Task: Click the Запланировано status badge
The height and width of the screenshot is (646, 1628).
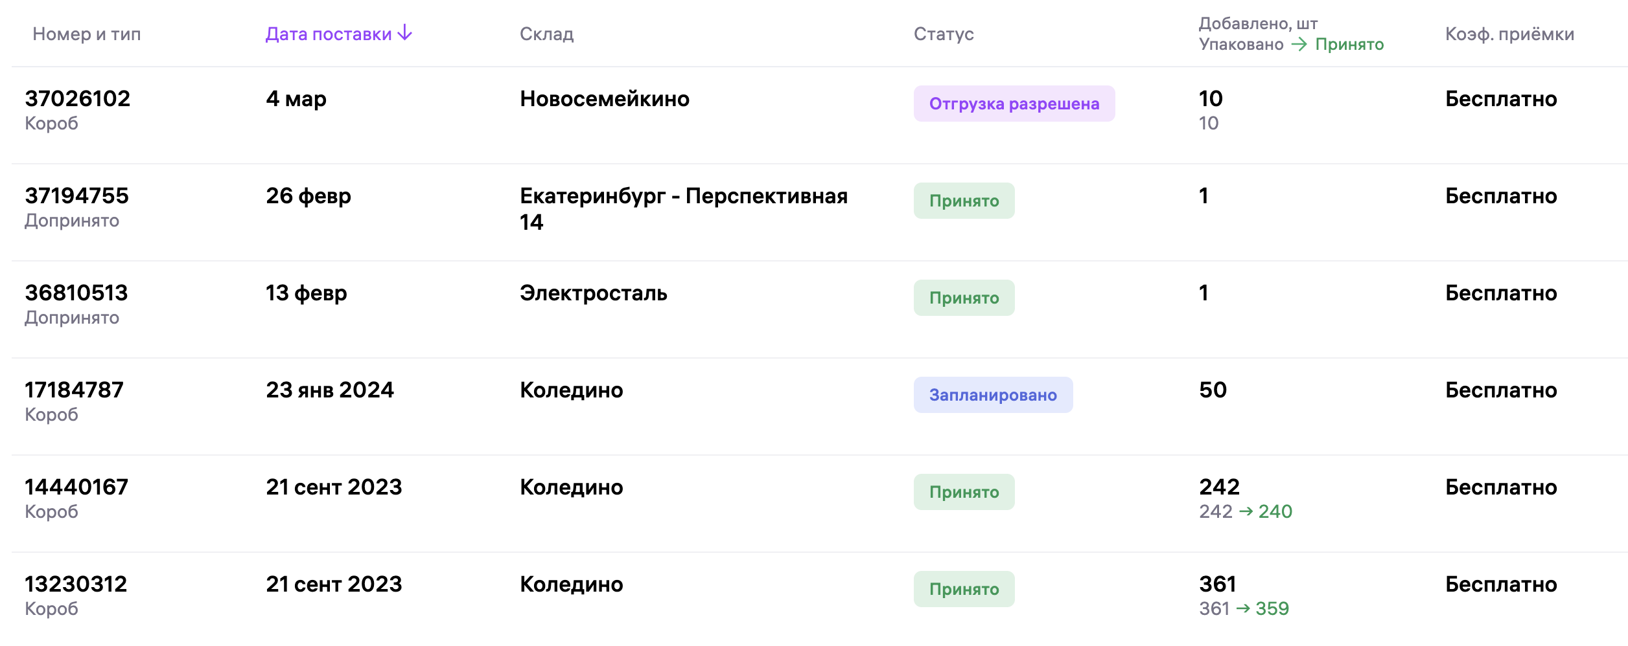Action: click(x=992, y=395)
